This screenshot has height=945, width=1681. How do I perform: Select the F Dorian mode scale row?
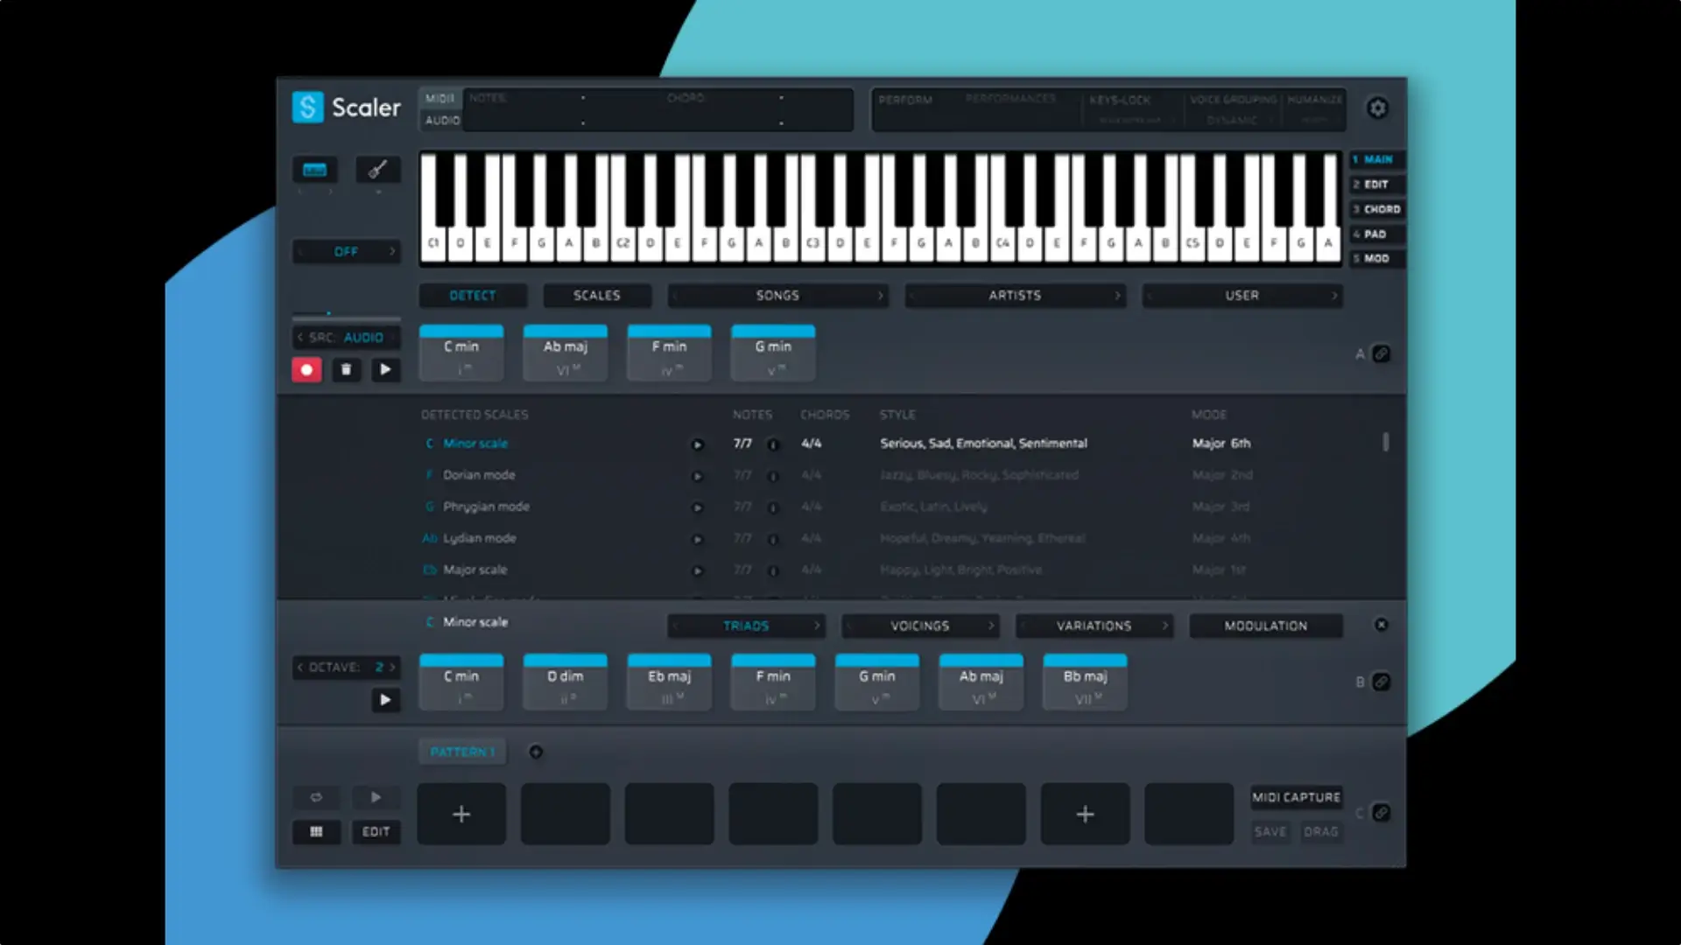pos(480,475)
